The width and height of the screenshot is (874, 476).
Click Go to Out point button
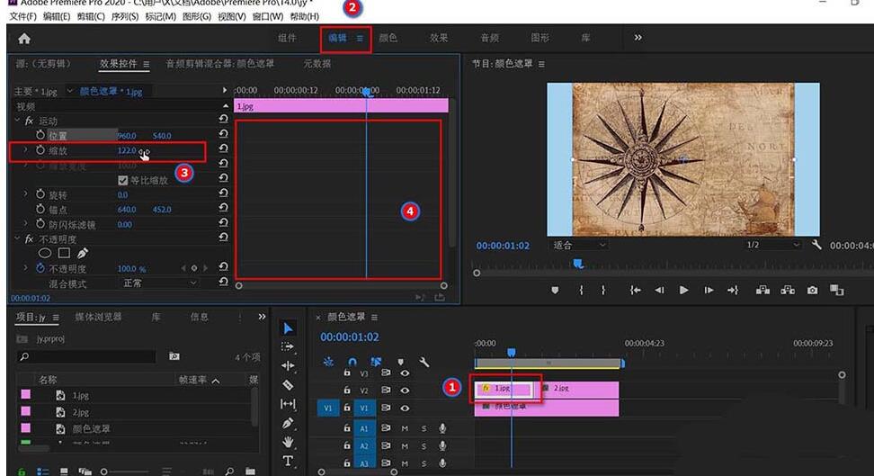click(733, 290)
